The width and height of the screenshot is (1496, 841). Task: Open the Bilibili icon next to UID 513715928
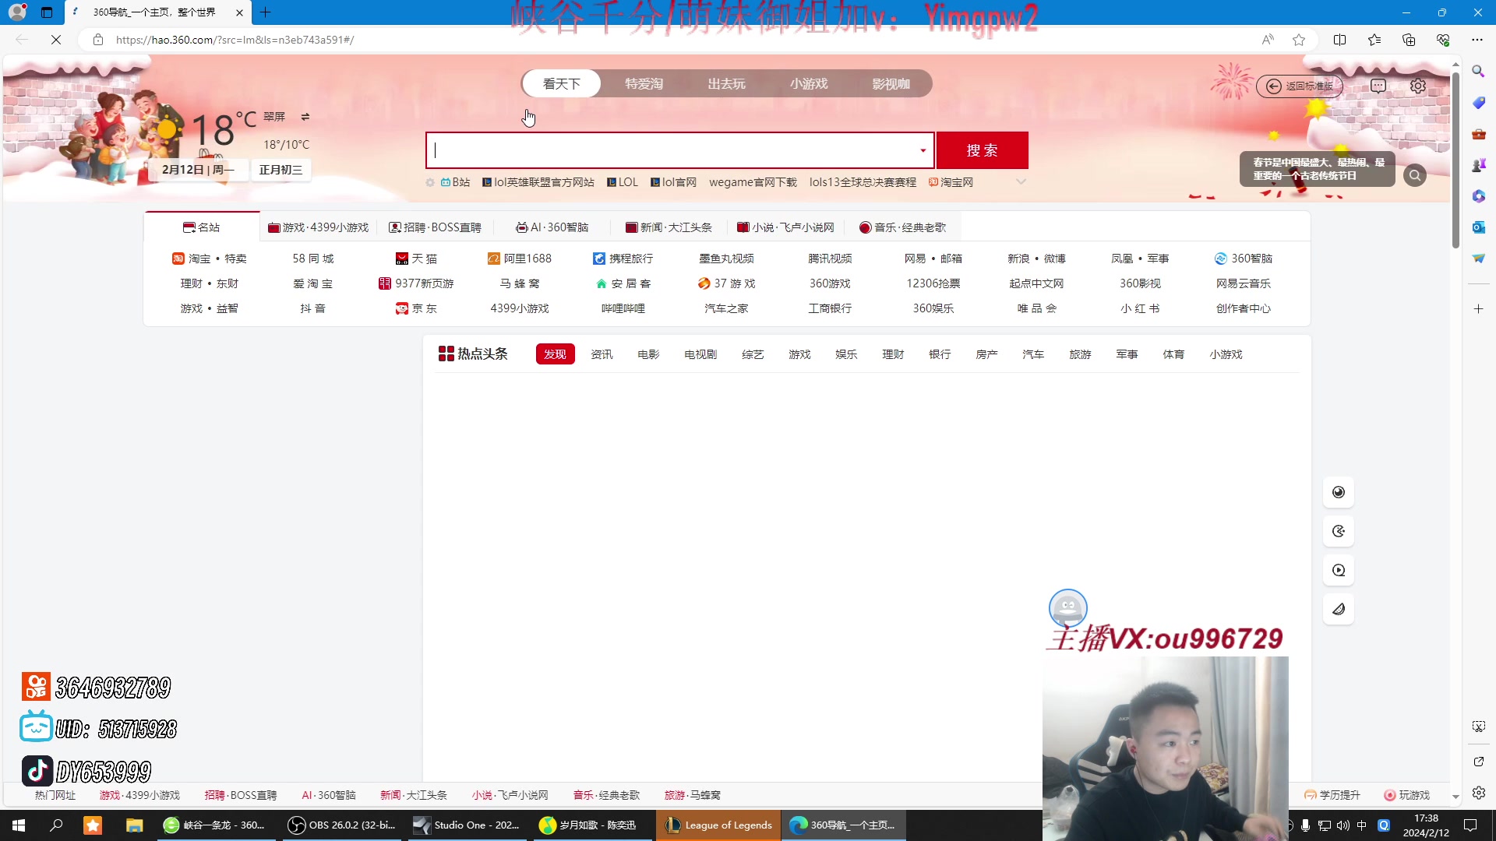tap(35, 726)
